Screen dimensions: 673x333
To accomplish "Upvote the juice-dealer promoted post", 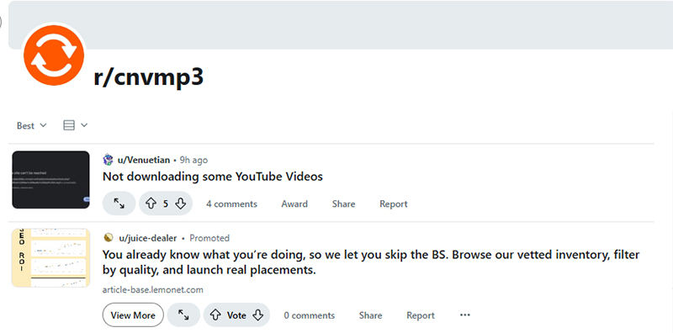I will [215, 315].
